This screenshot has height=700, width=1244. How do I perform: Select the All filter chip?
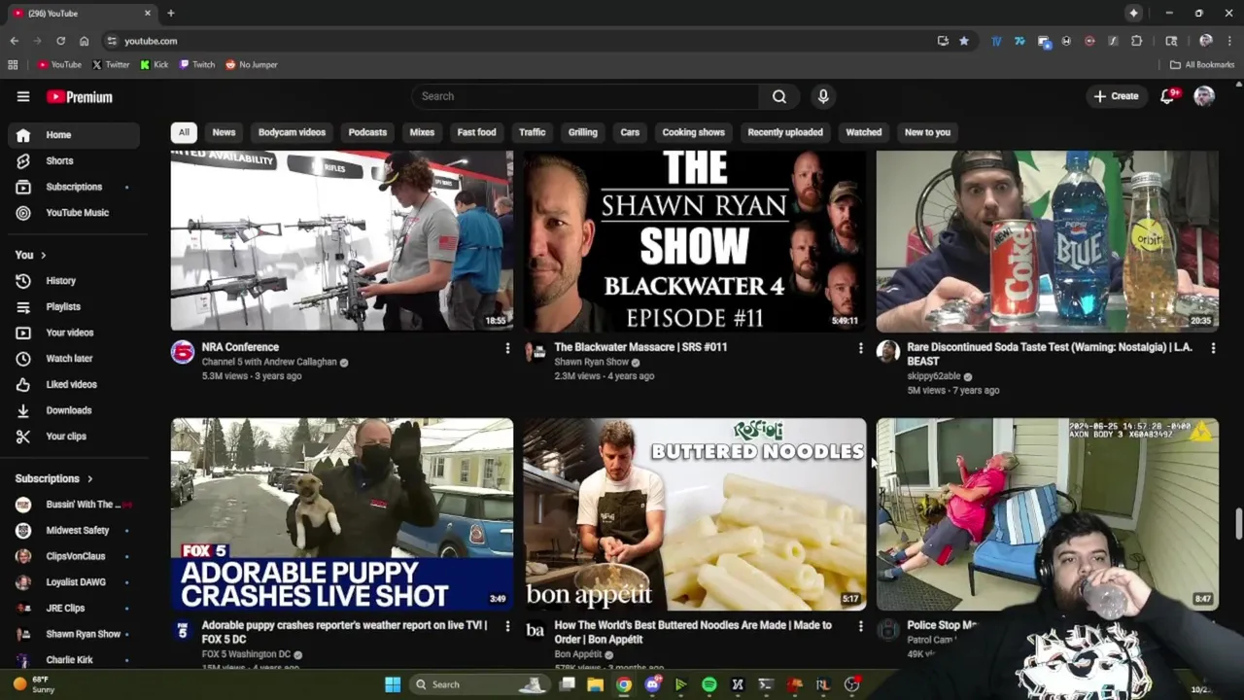(x=184, y=132)
